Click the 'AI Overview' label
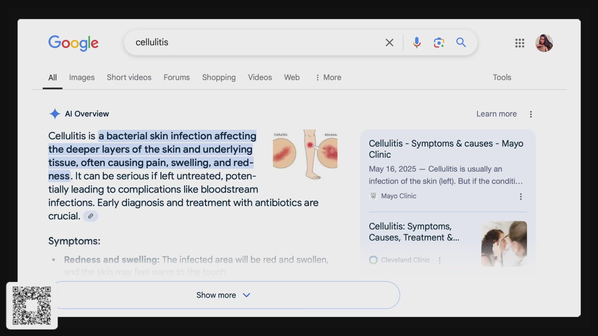598x336 pixels. (x=87, y=114)
